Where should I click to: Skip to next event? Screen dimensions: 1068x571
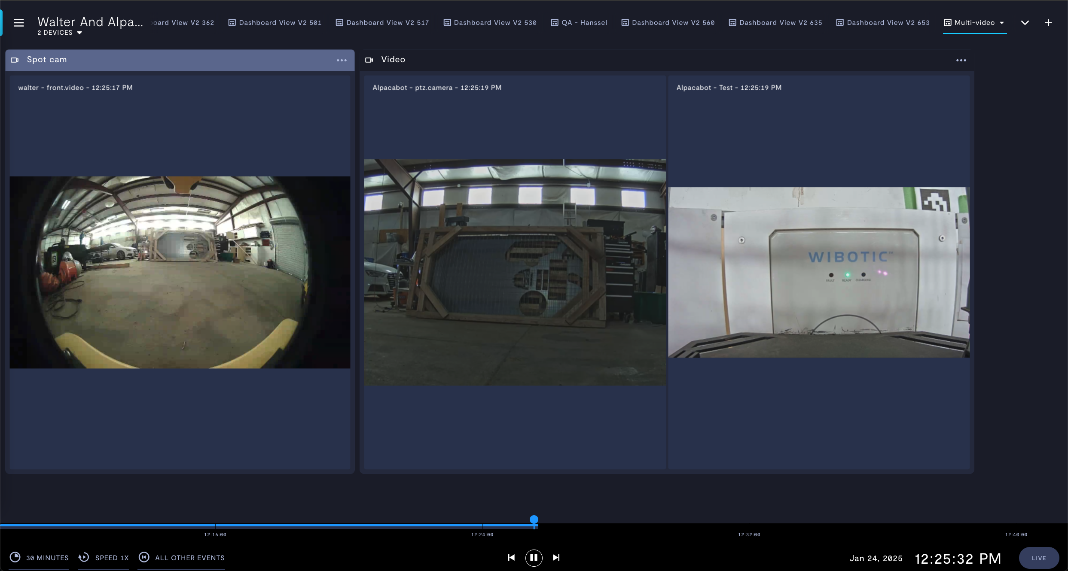tap(556, 558)
